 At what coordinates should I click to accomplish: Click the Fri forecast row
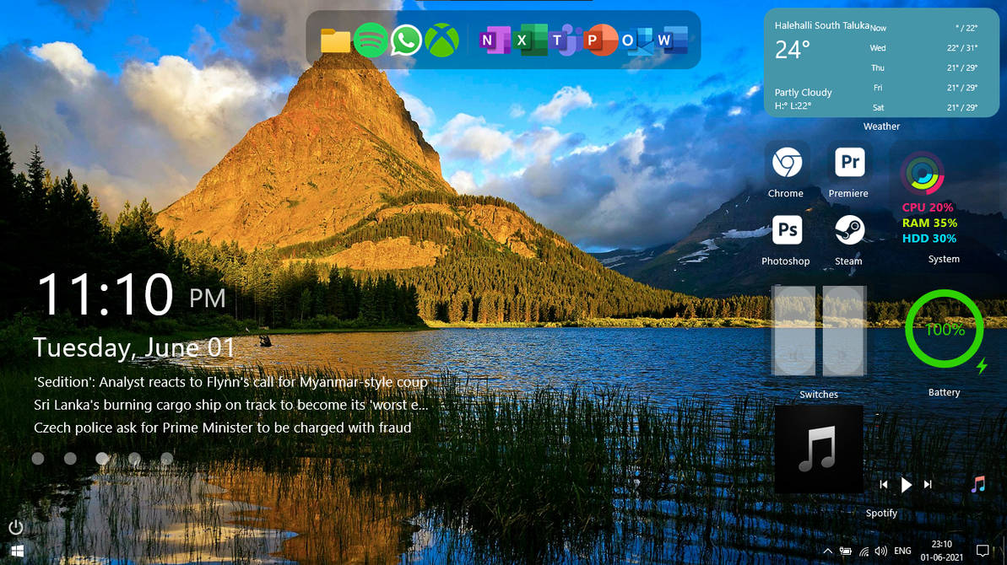(x=924, y=88)
